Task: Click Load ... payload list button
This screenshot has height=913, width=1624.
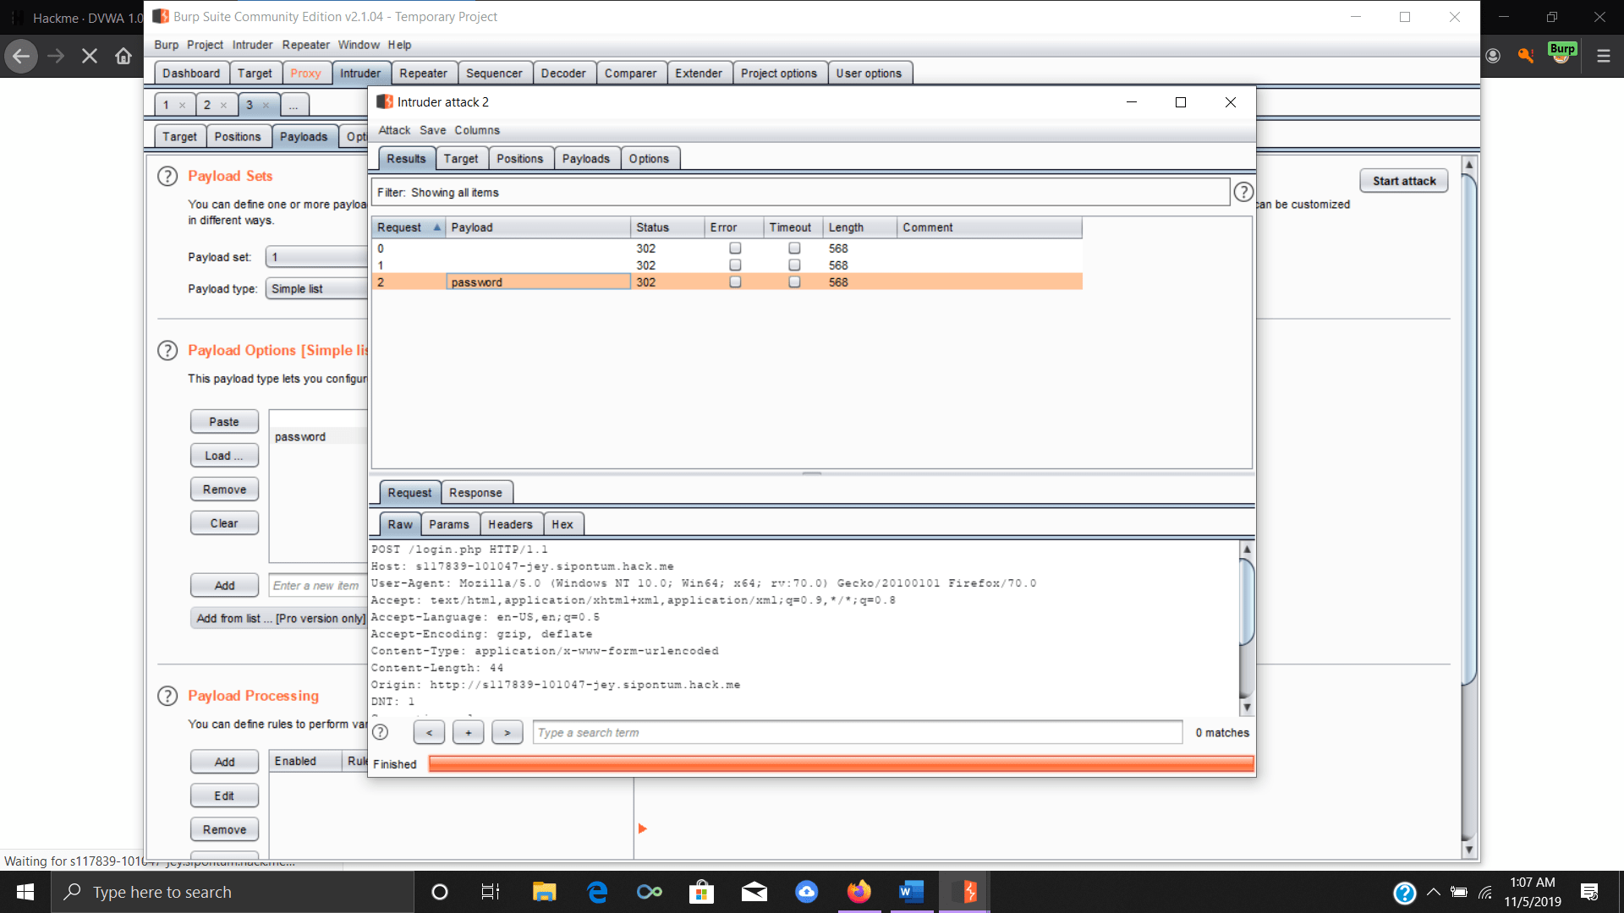Action: (x=224, y=456)
